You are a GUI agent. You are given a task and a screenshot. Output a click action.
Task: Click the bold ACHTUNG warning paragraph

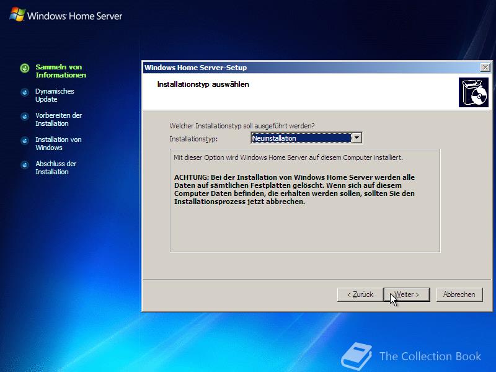(x=294, y=190)
